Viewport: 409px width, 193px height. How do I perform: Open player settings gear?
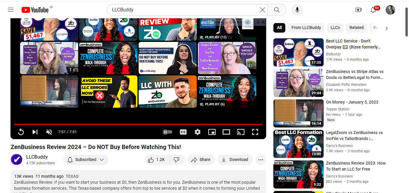(198, 132)
